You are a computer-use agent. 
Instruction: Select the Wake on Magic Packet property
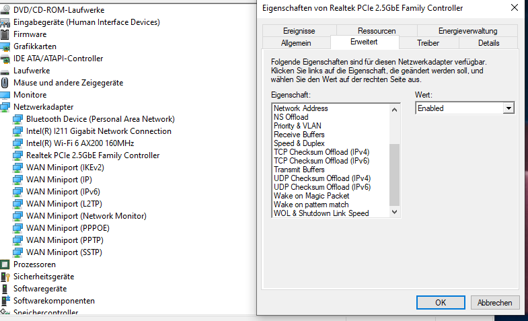click(x=311, y=196)
